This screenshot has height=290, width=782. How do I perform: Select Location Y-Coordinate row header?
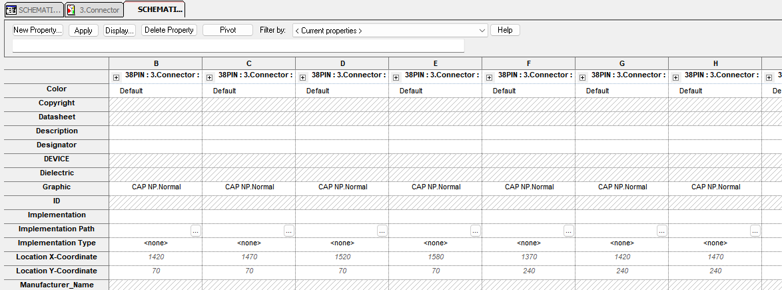click(x=57, y=271)
